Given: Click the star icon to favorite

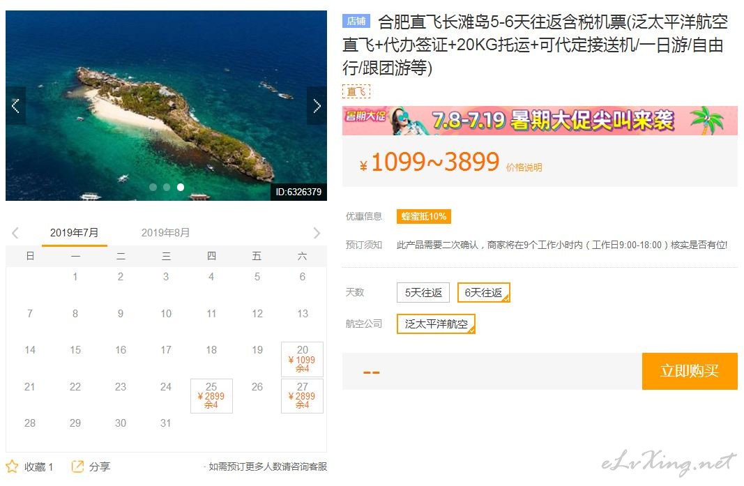Looking at the screenshot, I should [12, 466].
